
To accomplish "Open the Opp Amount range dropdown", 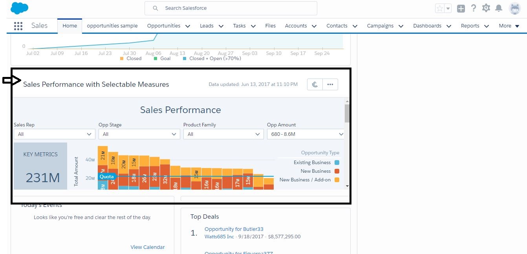I will (x=306, y=134).
